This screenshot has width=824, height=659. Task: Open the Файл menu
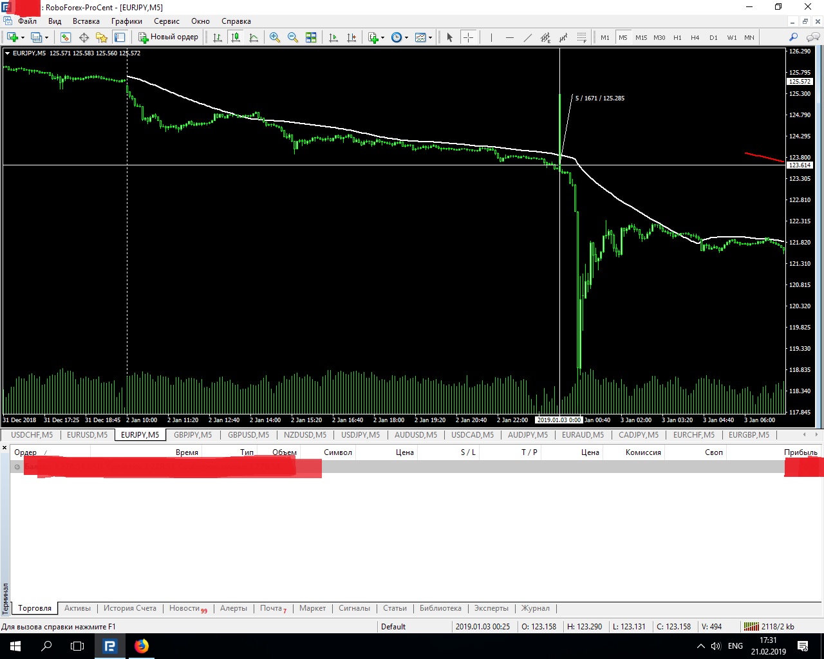27,21
